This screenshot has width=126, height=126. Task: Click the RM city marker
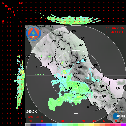(64, 79)
